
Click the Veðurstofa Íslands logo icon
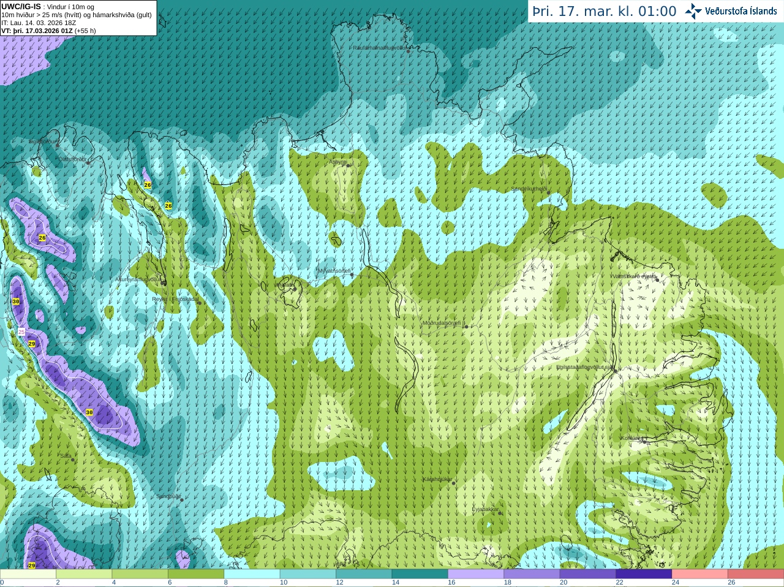tap(693, 11)
